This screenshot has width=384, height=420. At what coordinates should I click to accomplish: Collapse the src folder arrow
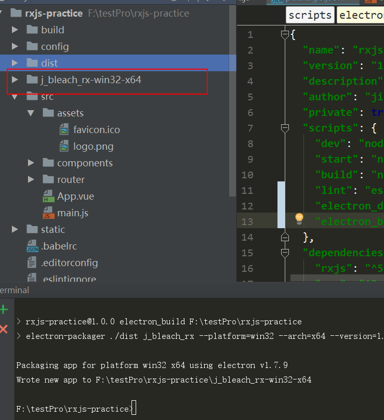click(15, 97)
